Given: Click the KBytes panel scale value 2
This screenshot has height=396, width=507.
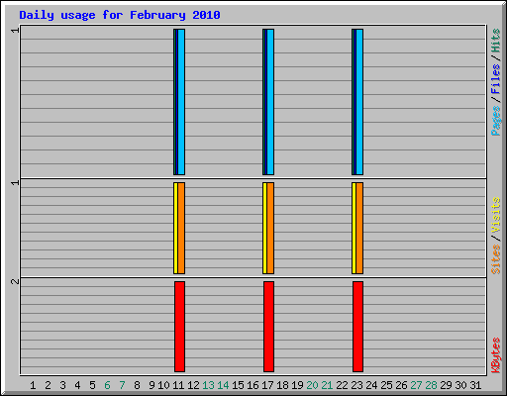Looking at the screenshot, I should click(x=15, y=281).
